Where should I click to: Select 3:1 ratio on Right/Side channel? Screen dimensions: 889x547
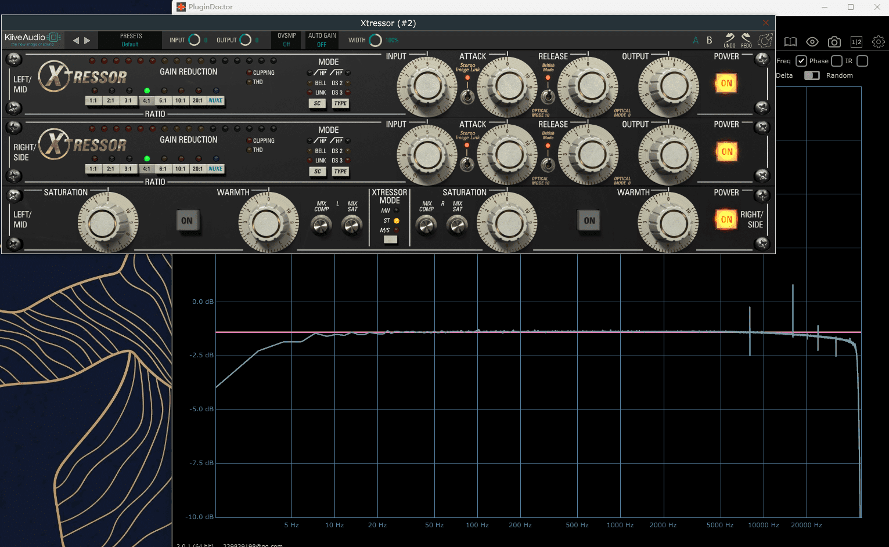tap(128, 169)
